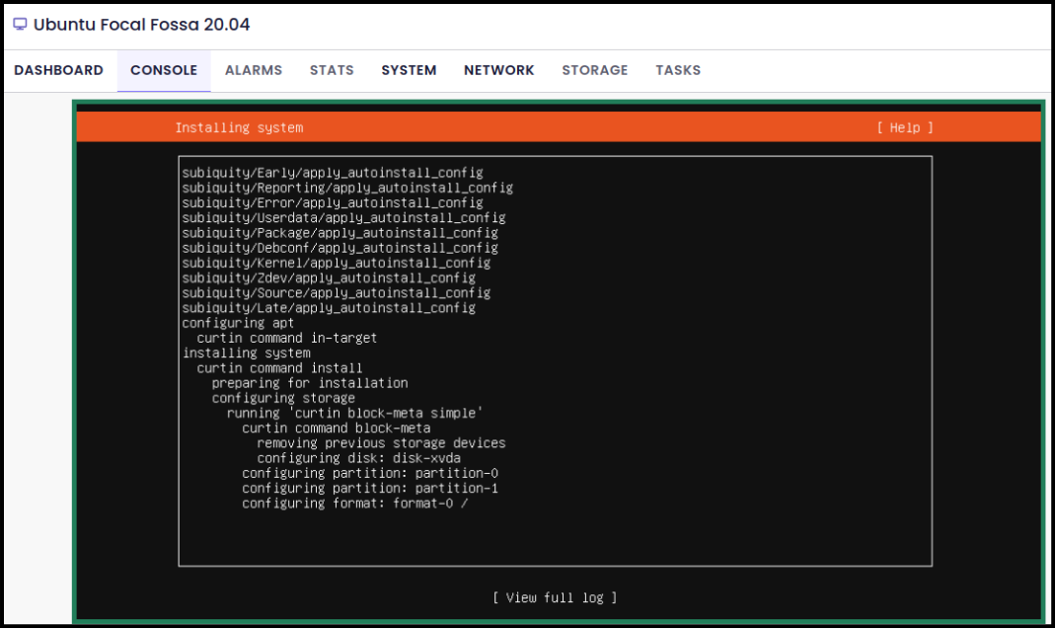The height and width of the screenshot is (629, 1056).
Task: Click the log line 'subiquity/Reporting/apply_autoinstall_config'
Action: point(347,188)
